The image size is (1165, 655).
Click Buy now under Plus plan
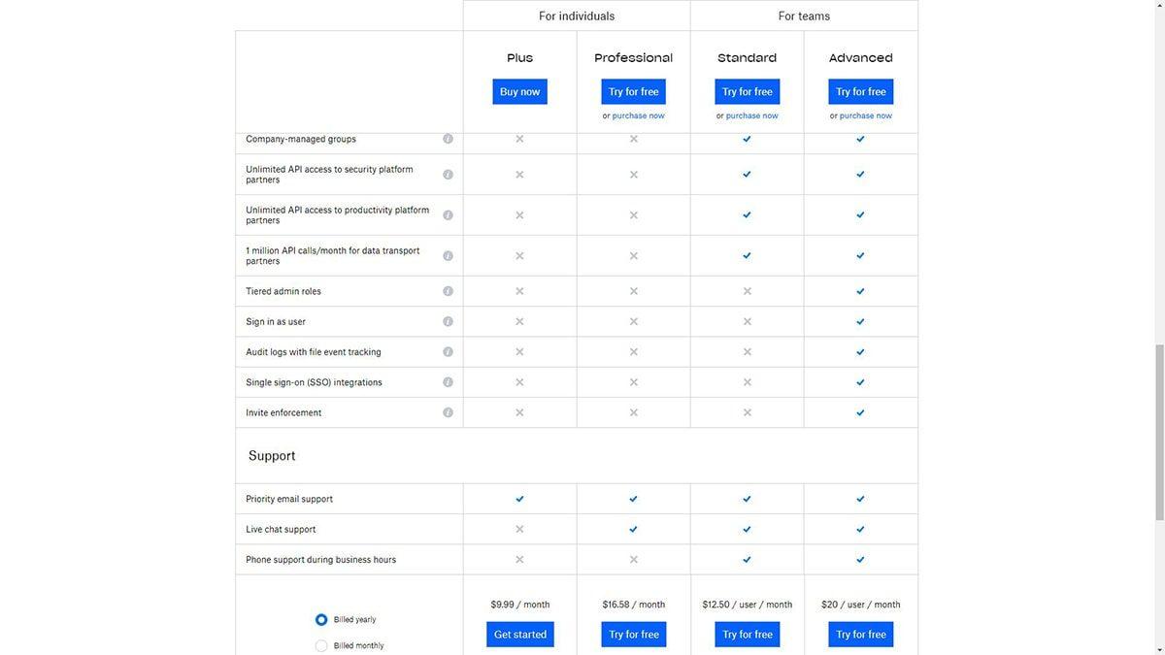click(x=519, y=92)
